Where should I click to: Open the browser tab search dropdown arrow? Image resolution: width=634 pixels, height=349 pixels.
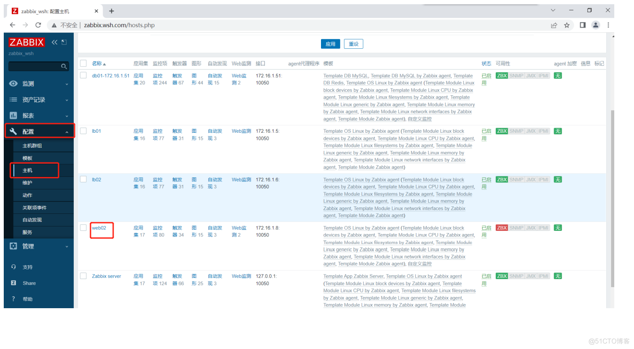(553, 10)
